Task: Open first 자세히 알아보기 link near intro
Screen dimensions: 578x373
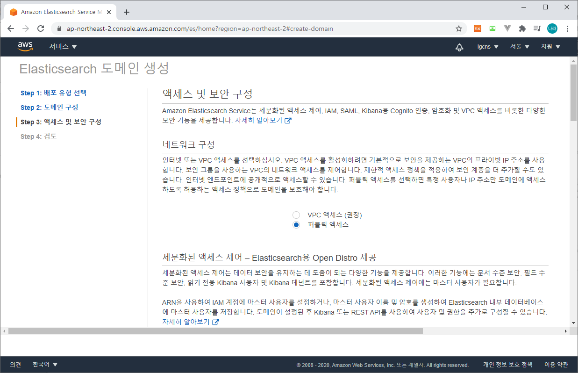Action: pyautogui.click(x=263, y=120)
